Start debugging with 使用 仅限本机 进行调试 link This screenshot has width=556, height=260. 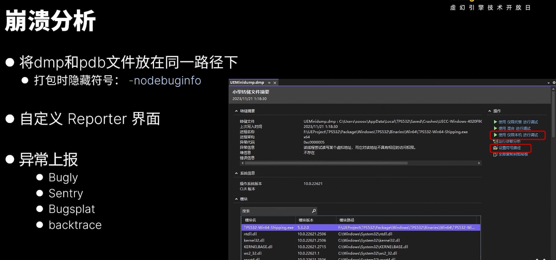click(518, 135)
